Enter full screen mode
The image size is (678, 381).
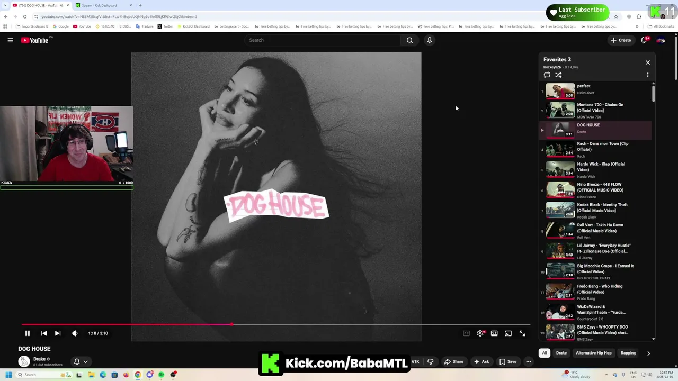pyautogui.click(x=522, y=333)
